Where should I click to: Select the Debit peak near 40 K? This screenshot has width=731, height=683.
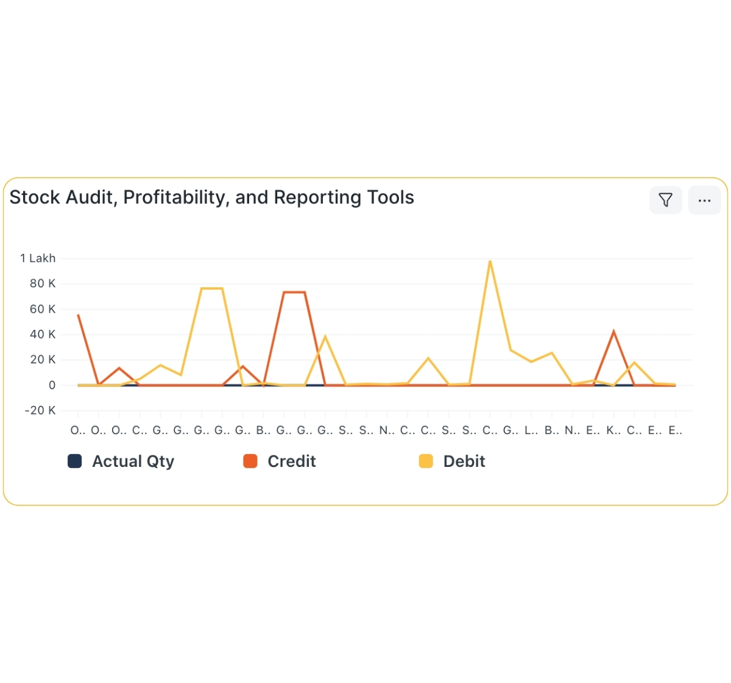click(325, 336)
